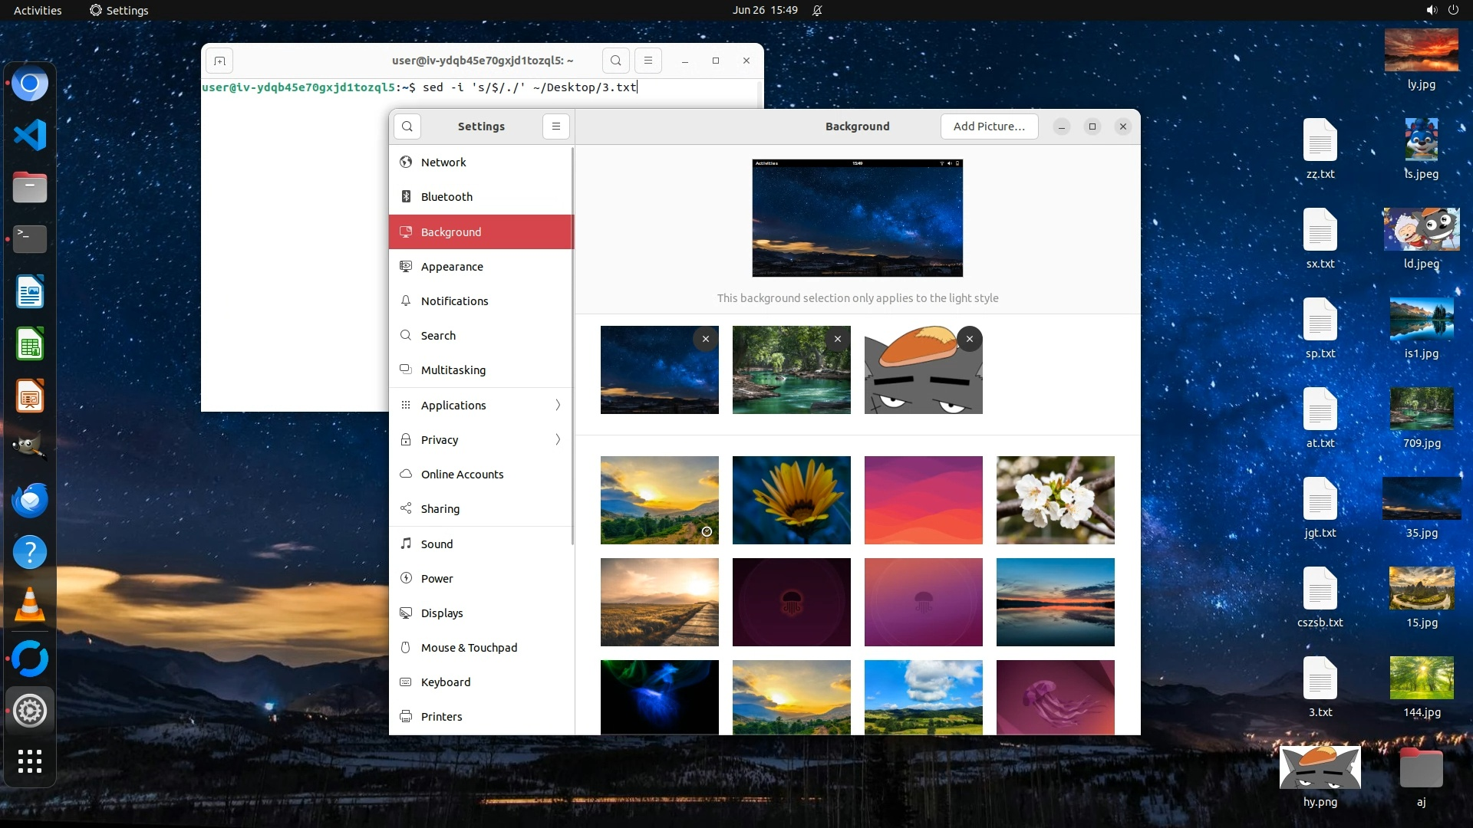Open the VLC media player dock icon

pos(30,604)
